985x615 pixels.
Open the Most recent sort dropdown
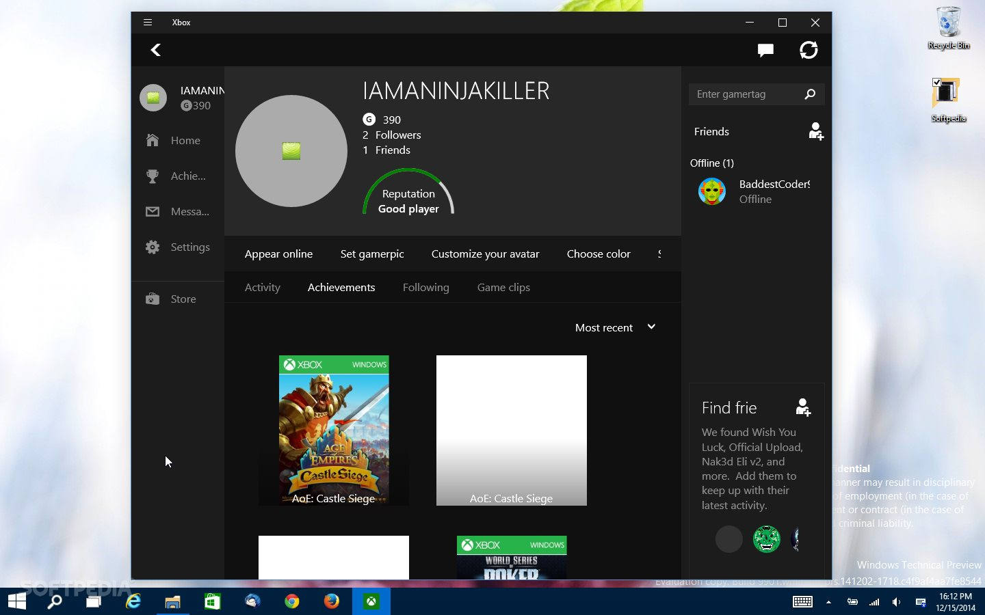click(615, 327)
